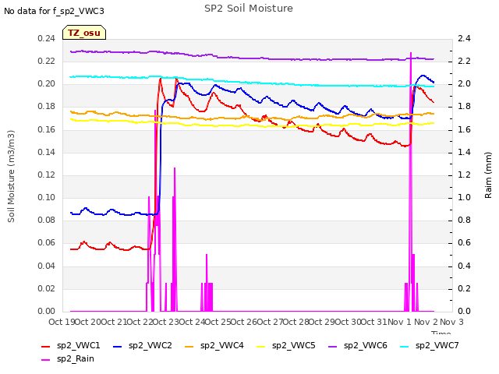This screenshot has height=374, width=499.
Task: Select the sp2_Rain legend label
Action: [76, 358]
